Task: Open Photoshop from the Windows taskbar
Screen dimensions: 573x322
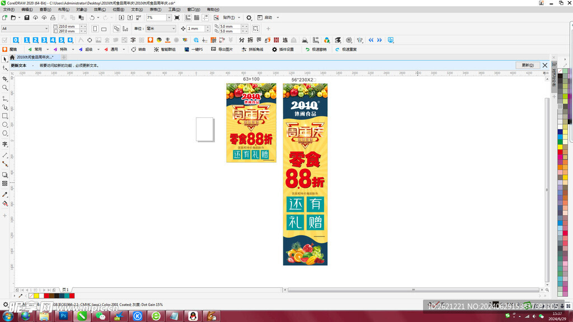Action: coord(63,316)
